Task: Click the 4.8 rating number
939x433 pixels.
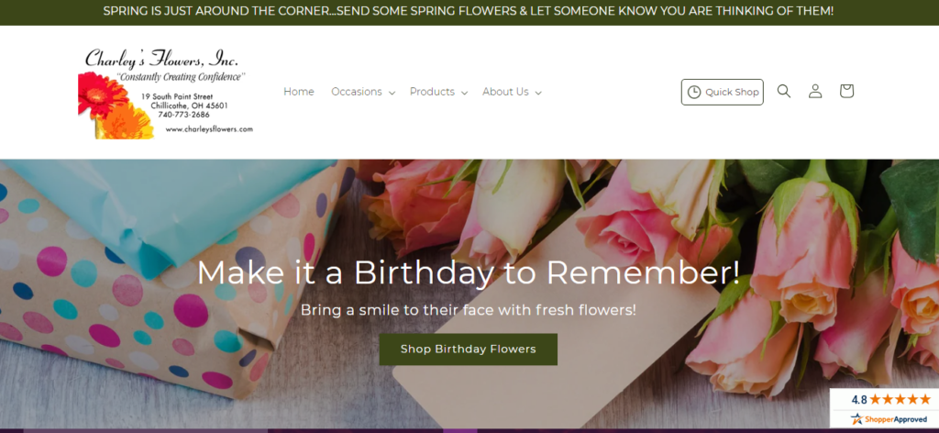Action: point(859,400)
